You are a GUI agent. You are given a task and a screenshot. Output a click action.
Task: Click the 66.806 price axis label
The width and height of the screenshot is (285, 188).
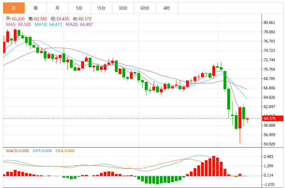point(269,88)
